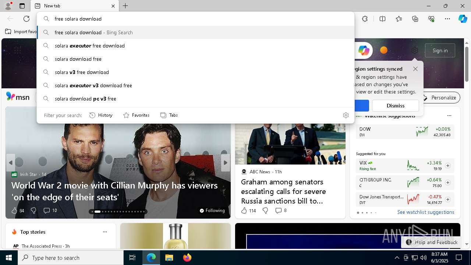The height and width of the screenshot is (265, 471).
Task: Click the page vertical scrollbar
Action: 467,64
